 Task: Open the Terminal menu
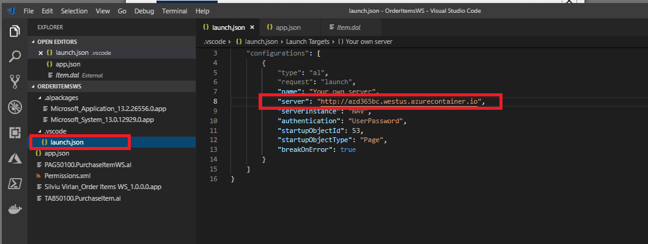tap(175, 11)
